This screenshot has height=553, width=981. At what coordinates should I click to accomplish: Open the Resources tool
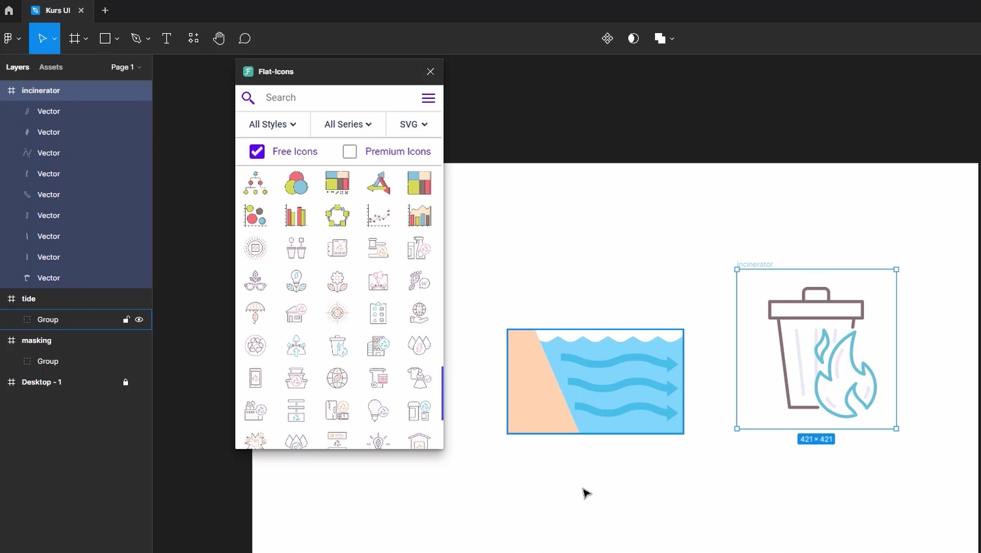pos(193,39)
